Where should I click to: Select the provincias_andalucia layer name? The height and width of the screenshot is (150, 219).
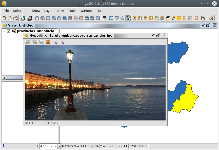pos(35,31)
